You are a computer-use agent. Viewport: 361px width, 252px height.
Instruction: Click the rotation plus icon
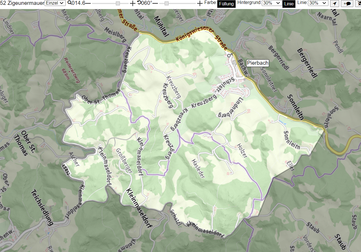[x=200, y=3]
